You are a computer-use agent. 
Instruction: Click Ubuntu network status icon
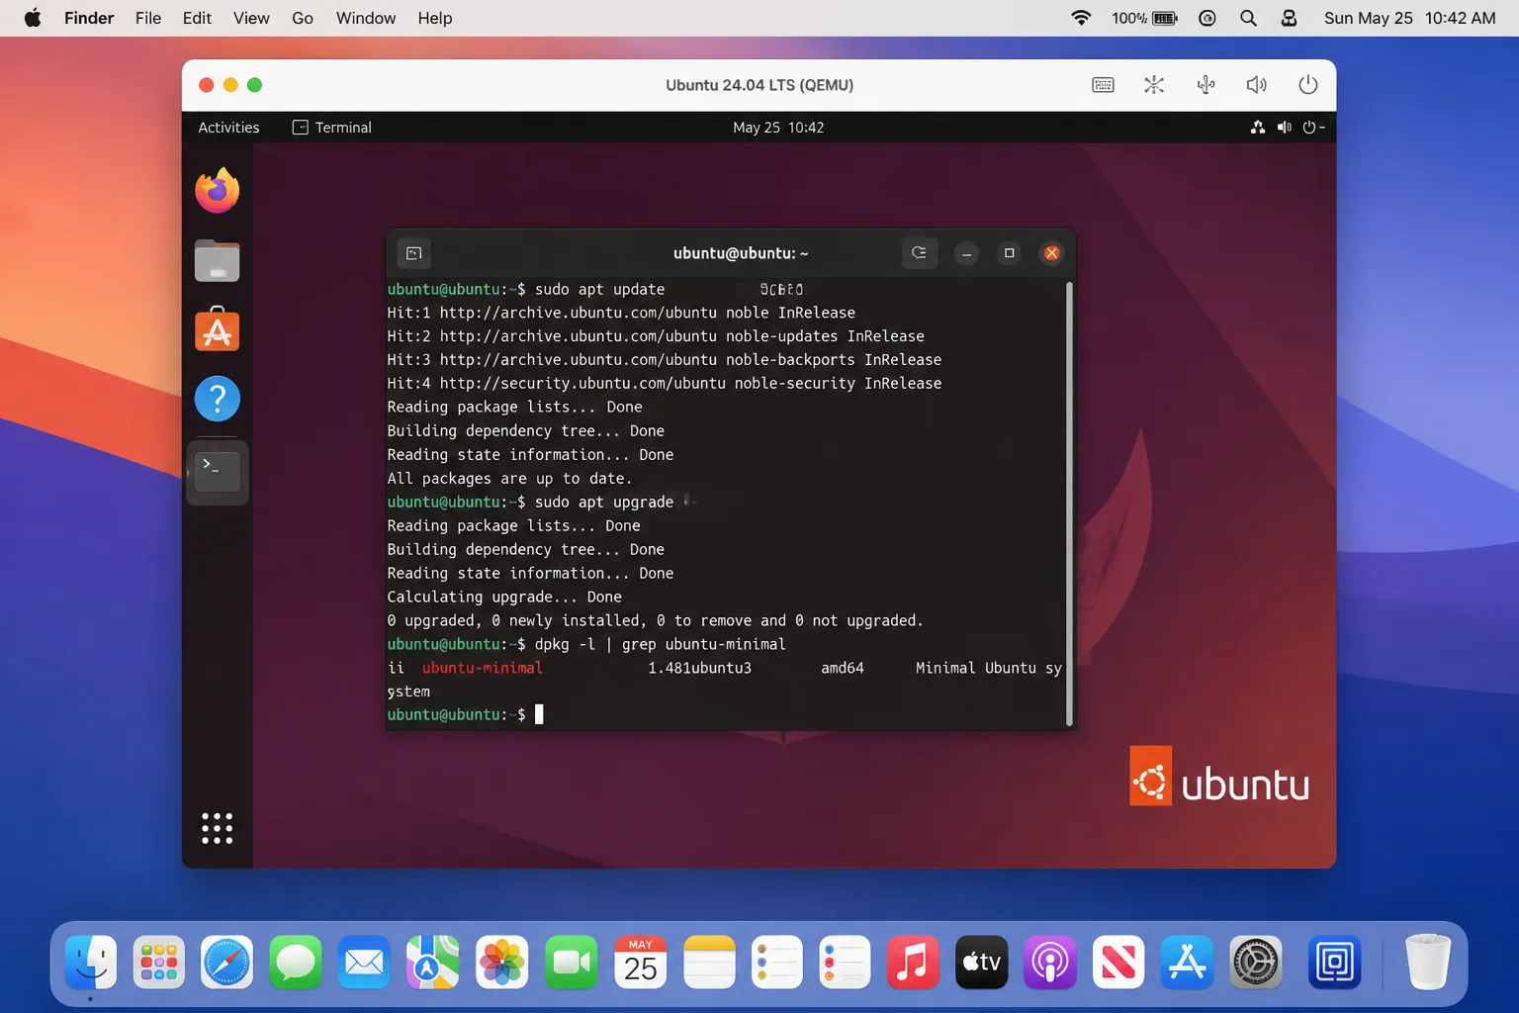pyautogui.click(x=1258, y=128)
